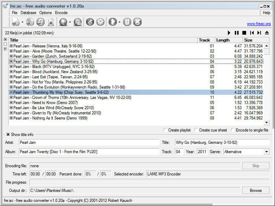Image resolution: width=275 pixels, height=206 pixels.
Task: Uncheck the Garden (Zurich) track checkbox
Action: (x=11, y=56)
